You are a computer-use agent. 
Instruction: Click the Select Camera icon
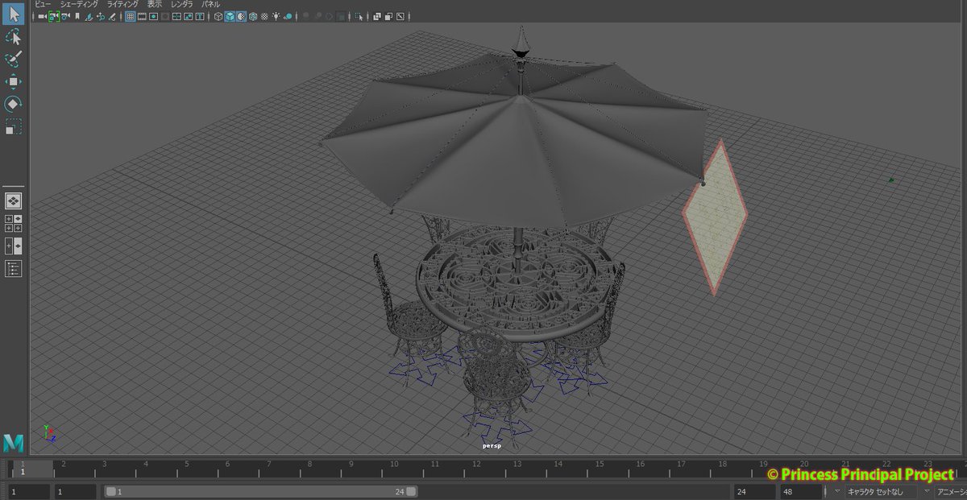click(x=42, y=16)
